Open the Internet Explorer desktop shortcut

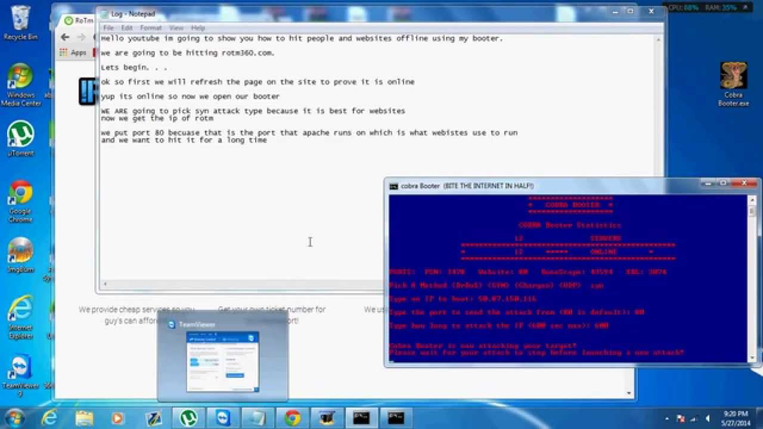[x=20, y=316]
